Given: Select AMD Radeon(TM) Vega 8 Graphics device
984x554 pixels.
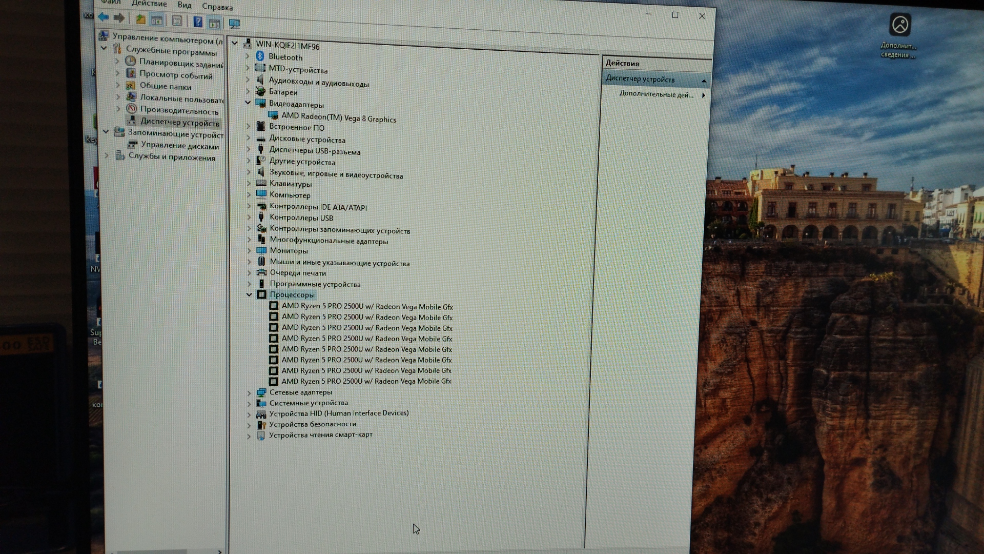Looking at the screenshot, I should (x=338, y=118).
